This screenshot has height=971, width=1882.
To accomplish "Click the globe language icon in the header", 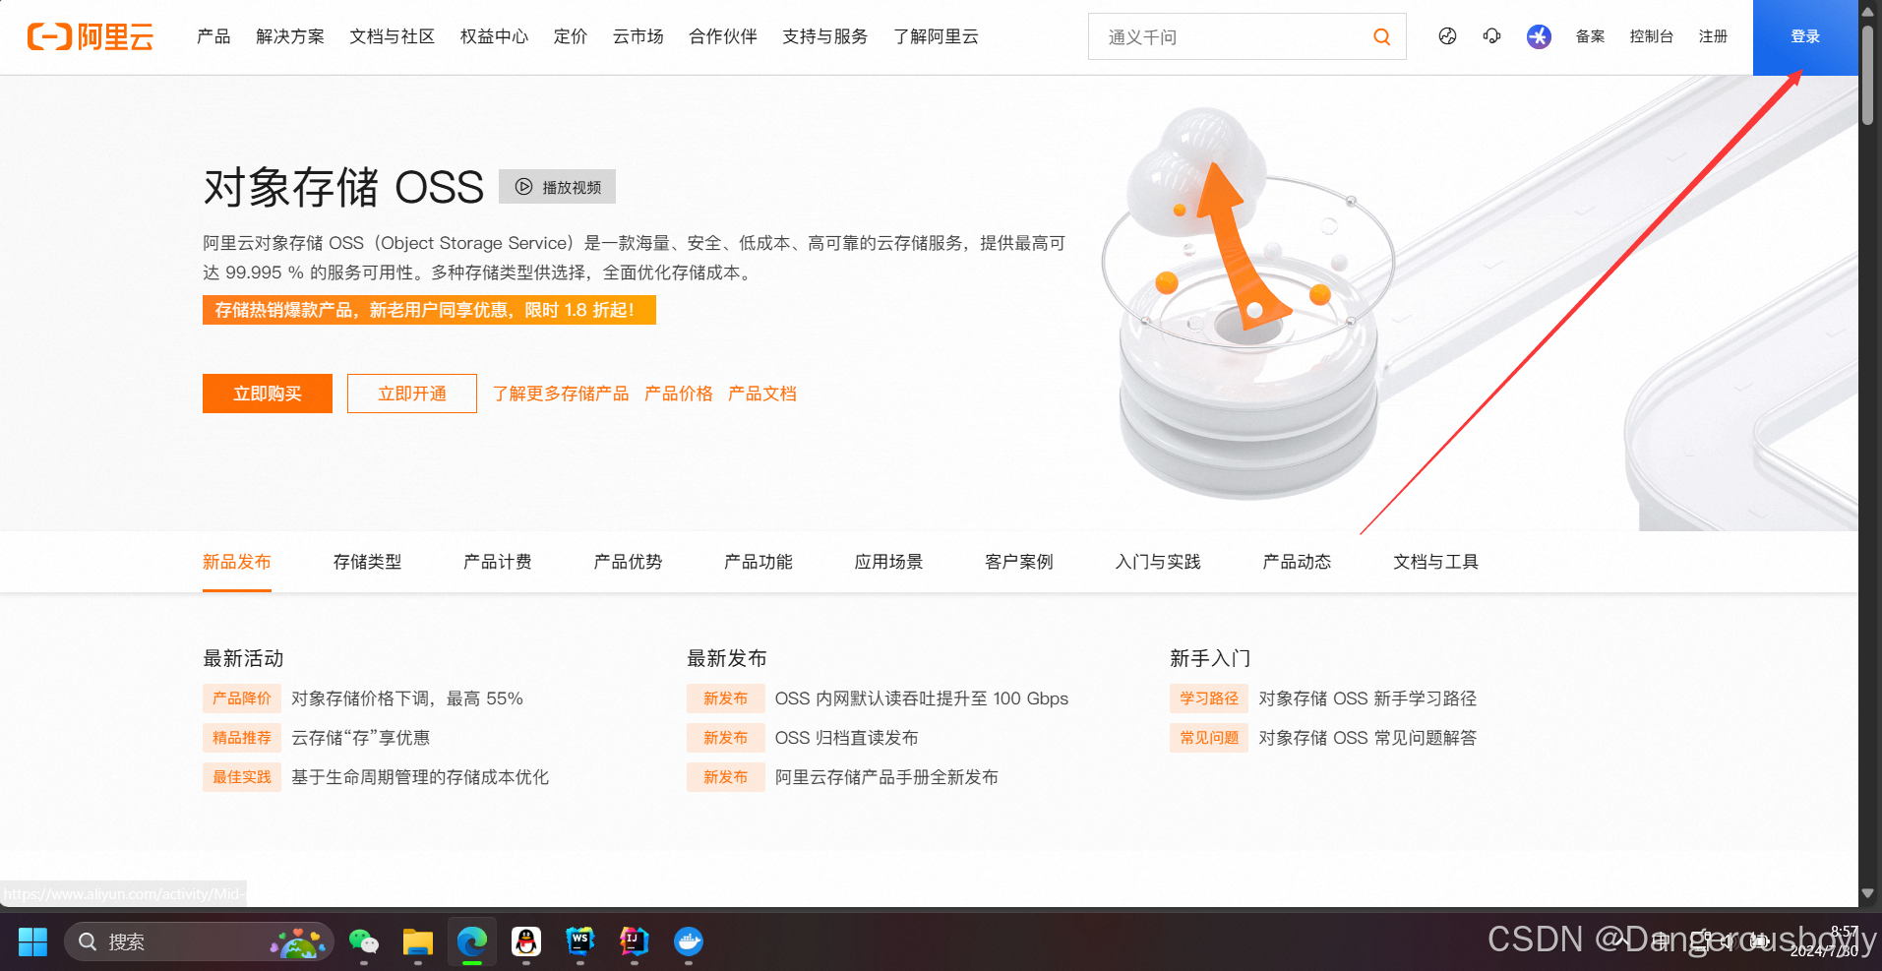I will pyautogui.click(x=1447, y=36).
